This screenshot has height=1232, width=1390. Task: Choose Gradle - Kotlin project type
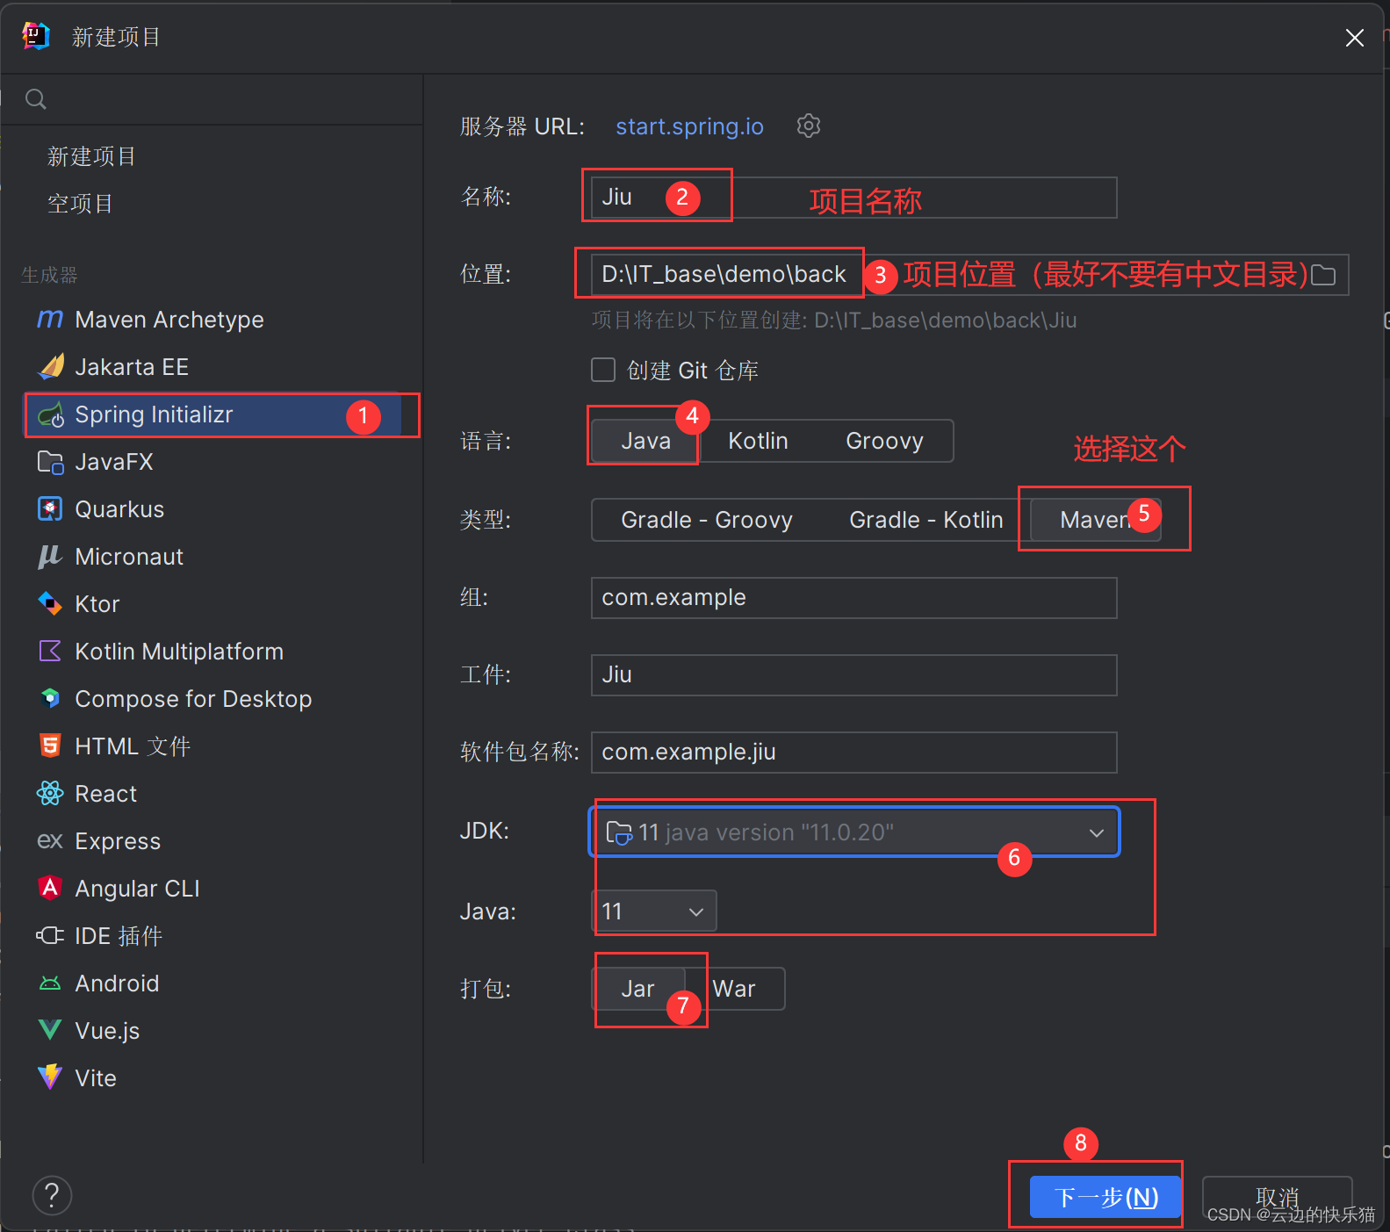click(926, 520)
